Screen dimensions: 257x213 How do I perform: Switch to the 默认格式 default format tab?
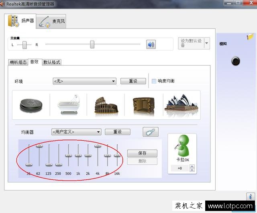point(52,62)
